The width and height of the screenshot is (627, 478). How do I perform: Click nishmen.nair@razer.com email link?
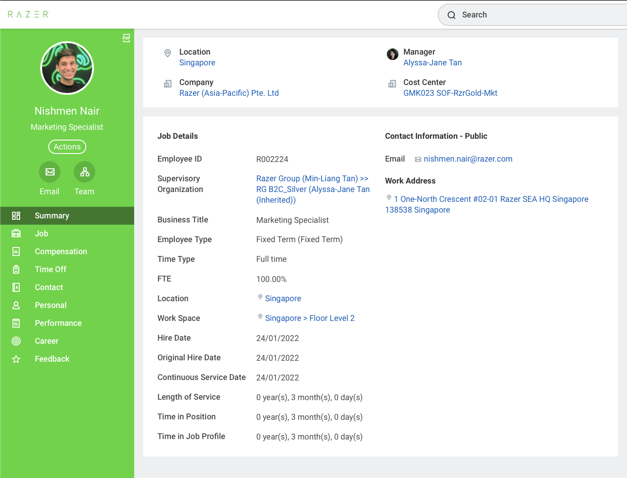(468, 159)
